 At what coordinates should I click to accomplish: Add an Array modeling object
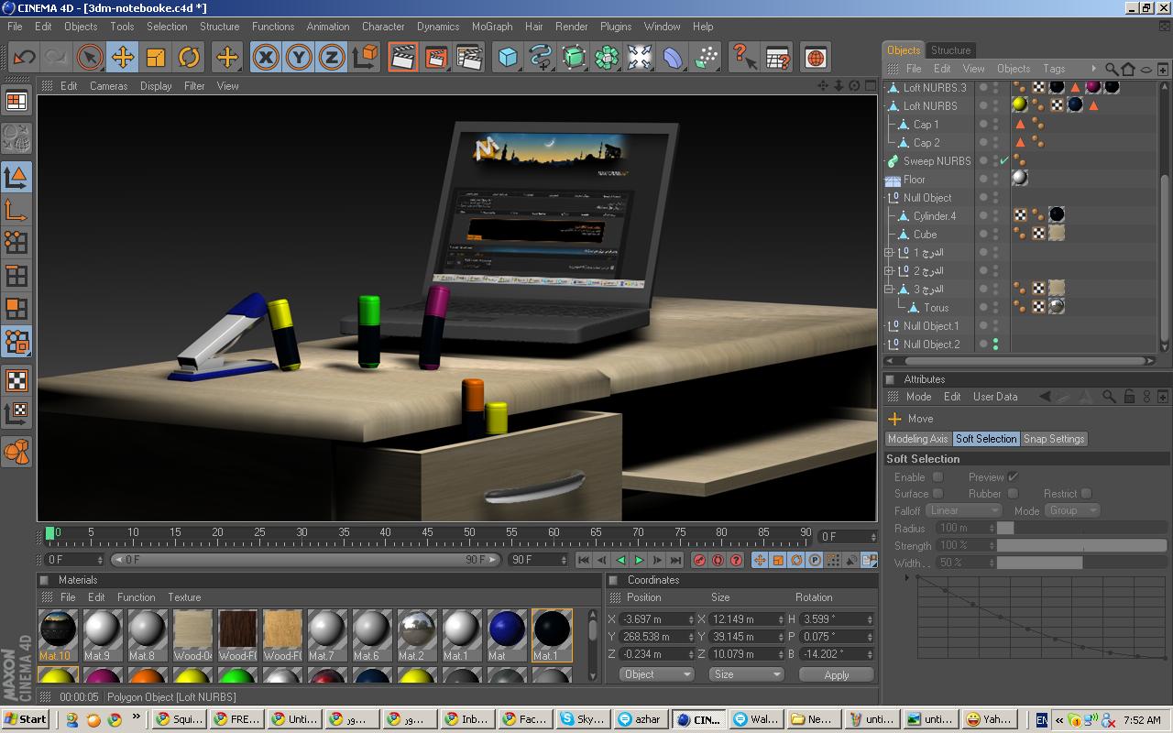(x=607, y=58)
